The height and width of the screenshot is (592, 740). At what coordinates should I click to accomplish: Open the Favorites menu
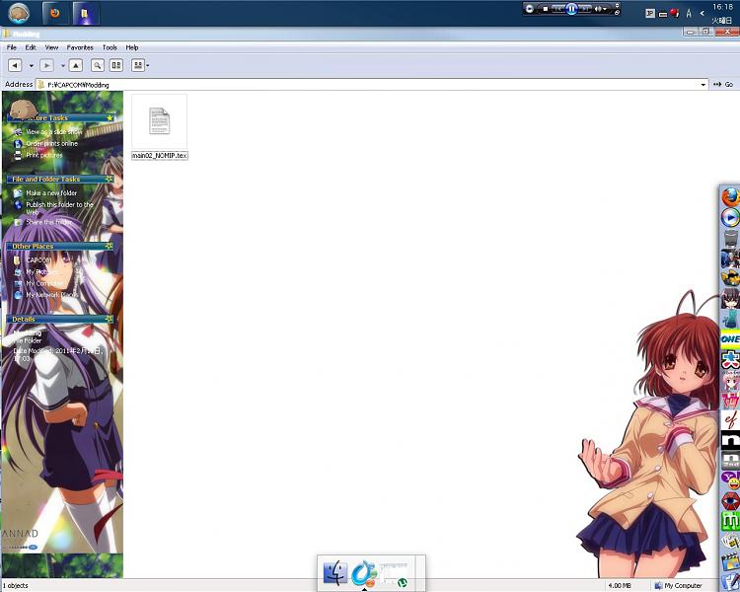tap(80, 47)
